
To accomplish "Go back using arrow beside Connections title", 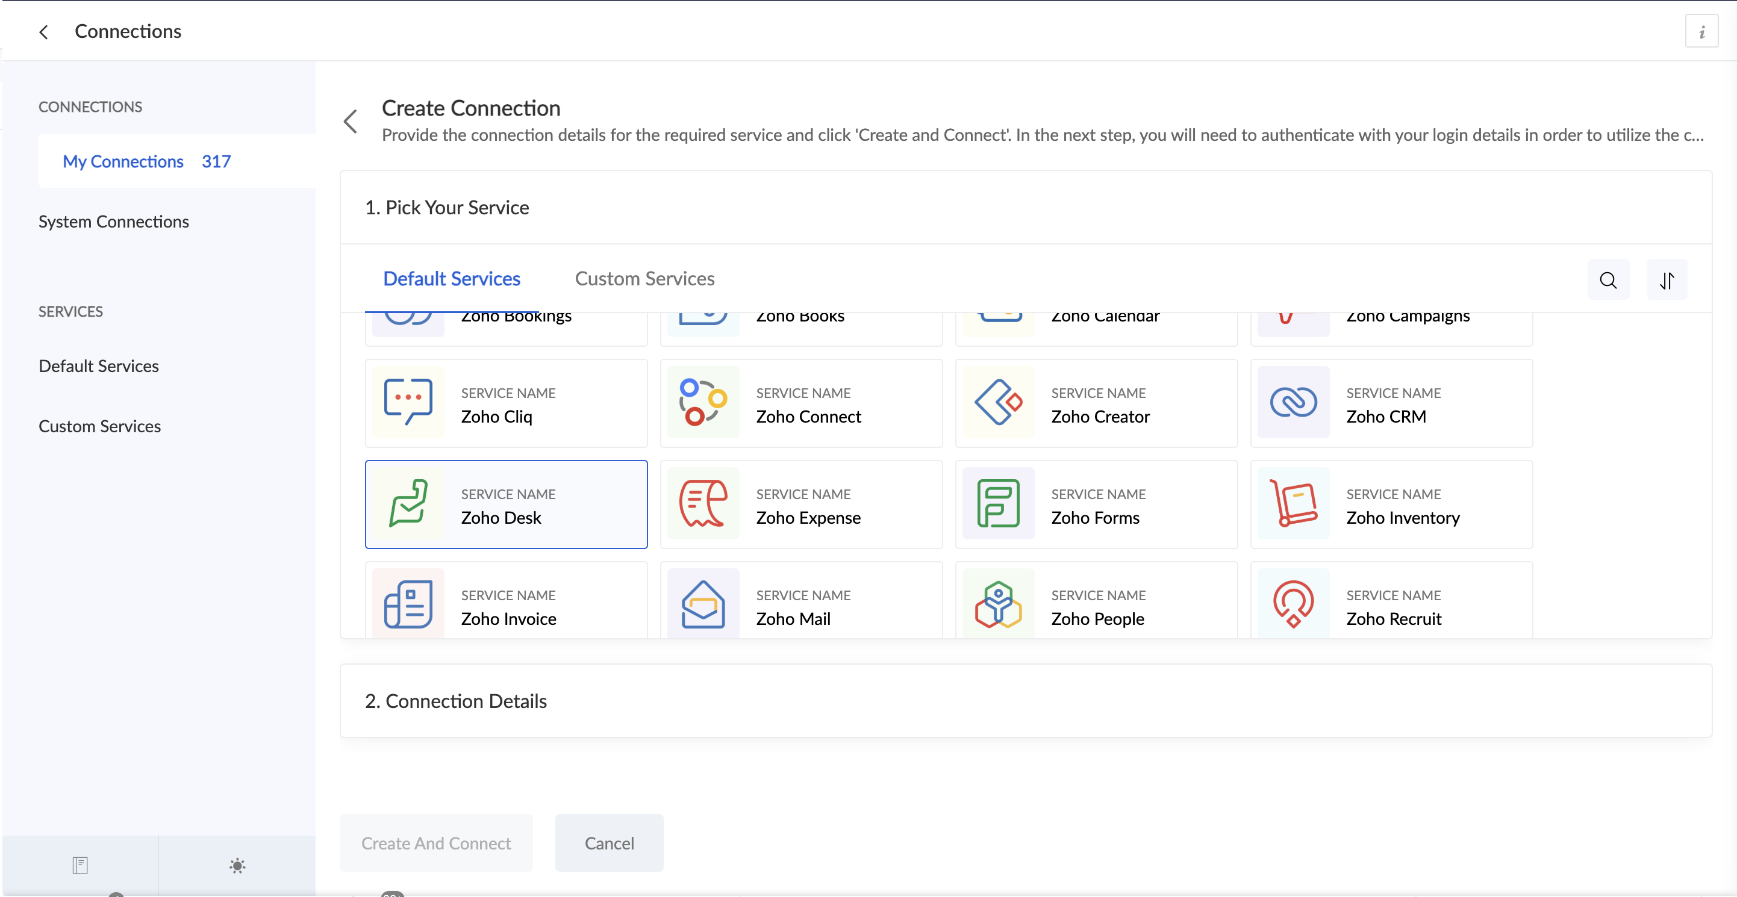I will click(x=44, y=32).
